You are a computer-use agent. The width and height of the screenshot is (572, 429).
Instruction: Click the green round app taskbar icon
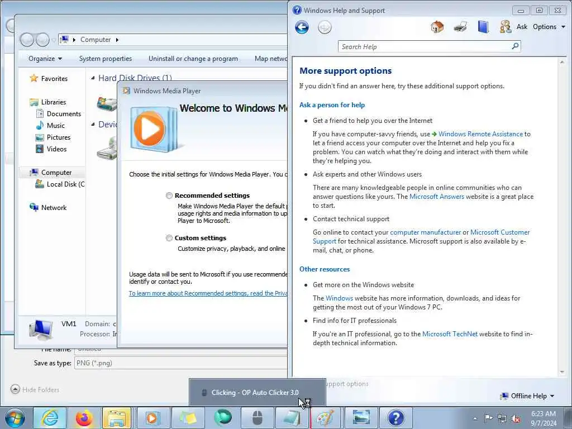[x=222, y=418]
